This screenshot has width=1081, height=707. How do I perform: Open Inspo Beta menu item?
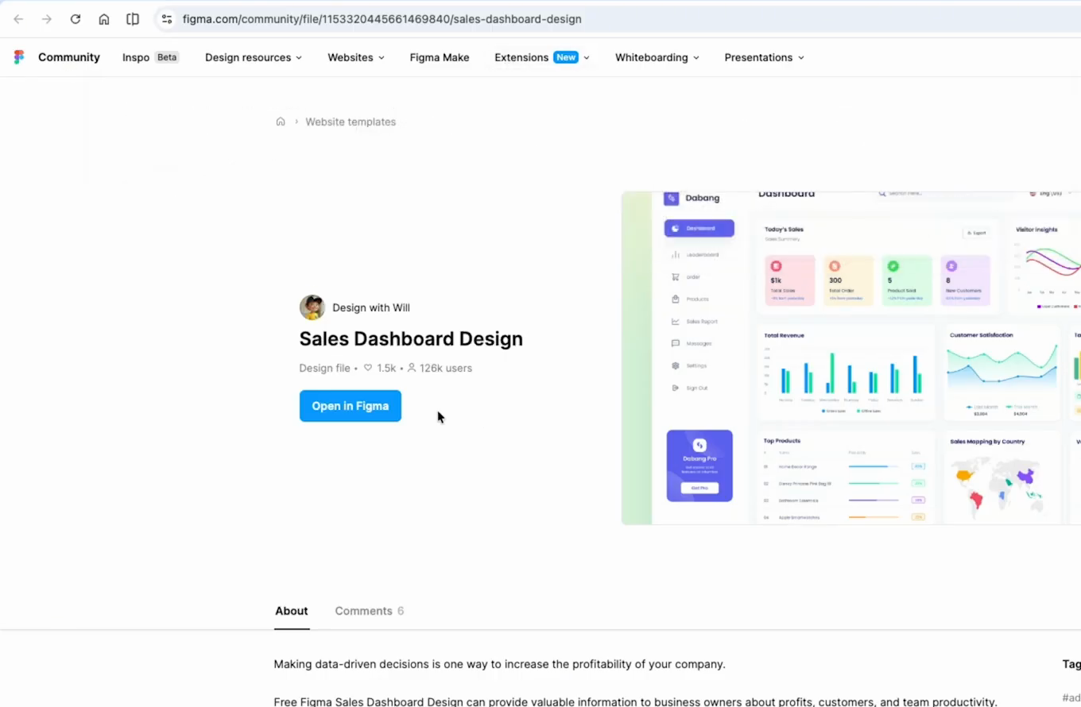coord(150,57)
